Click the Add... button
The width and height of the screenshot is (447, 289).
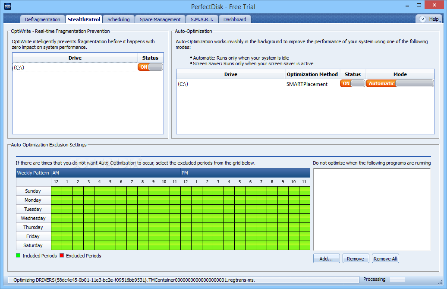coord(327,259)
